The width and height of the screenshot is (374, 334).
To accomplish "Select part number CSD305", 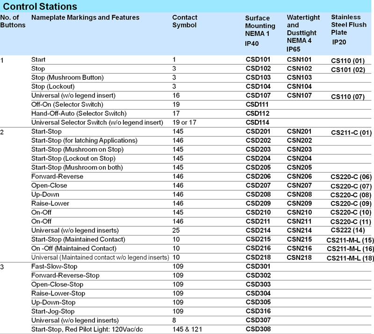I will click(258, 302).
